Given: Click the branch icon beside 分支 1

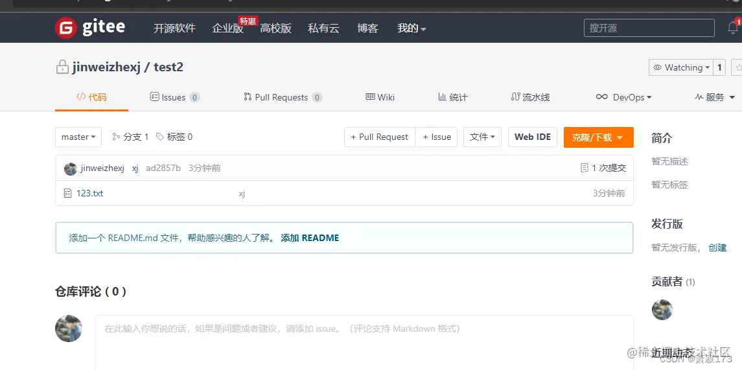Looking at the screenshot, I should pos(116,137).
